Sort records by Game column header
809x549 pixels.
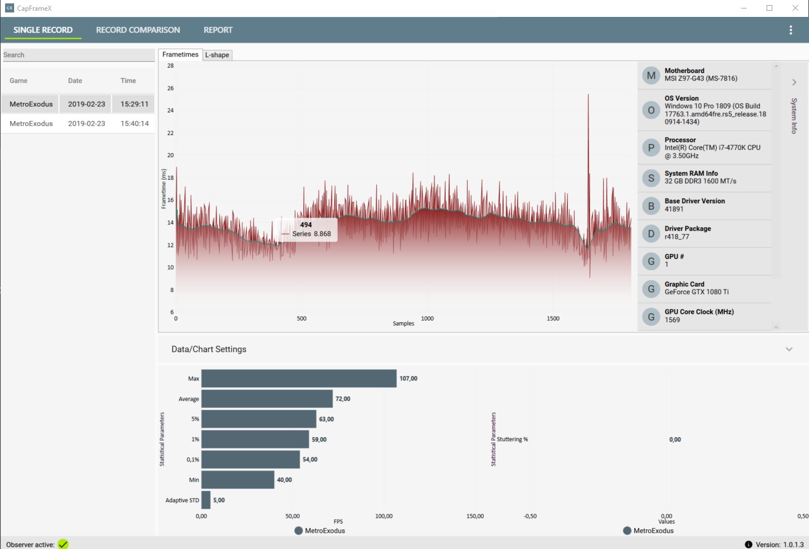coord(19,81)
